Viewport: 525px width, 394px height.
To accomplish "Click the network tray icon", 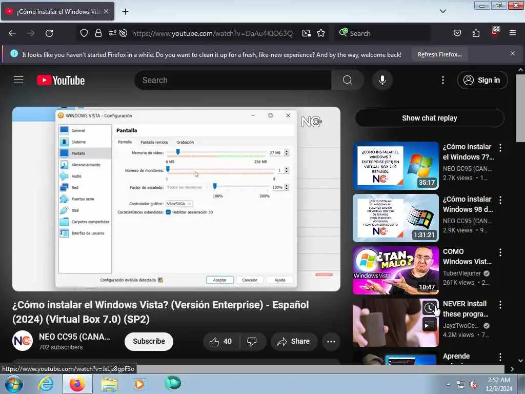I will click(461, 385).
